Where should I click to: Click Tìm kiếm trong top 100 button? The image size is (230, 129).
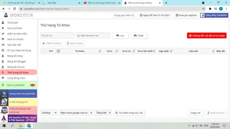129,113
